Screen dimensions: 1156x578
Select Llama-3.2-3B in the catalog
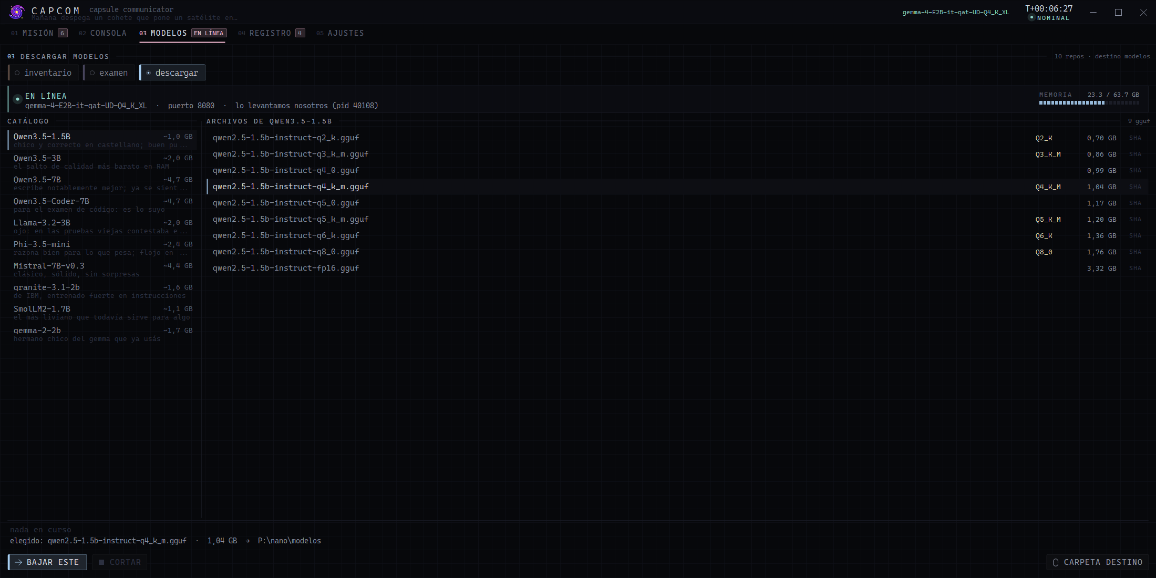102,226
